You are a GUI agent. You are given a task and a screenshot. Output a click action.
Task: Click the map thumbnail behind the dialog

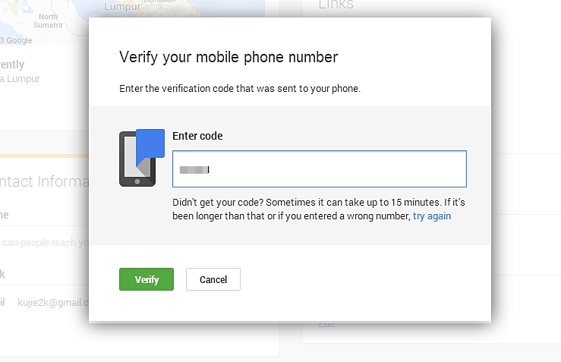point(46,19)
